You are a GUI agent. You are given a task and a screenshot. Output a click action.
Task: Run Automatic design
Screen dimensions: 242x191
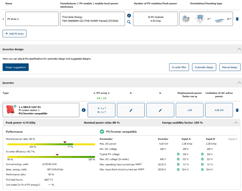coord(204,67)
